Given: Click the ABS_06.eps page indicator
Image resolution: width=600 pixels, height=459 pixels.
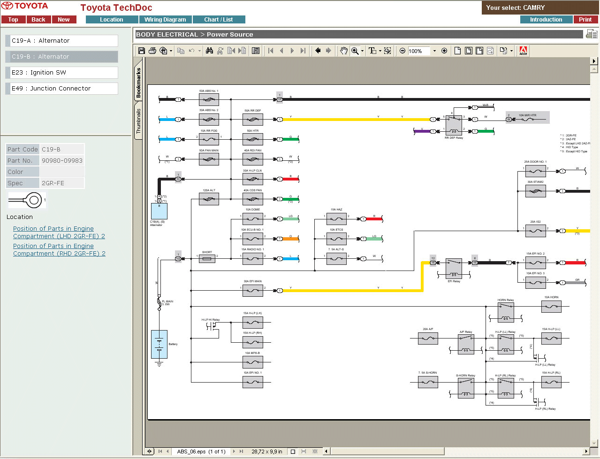Looking at the screenshot, I should click(x=201, y=451).
